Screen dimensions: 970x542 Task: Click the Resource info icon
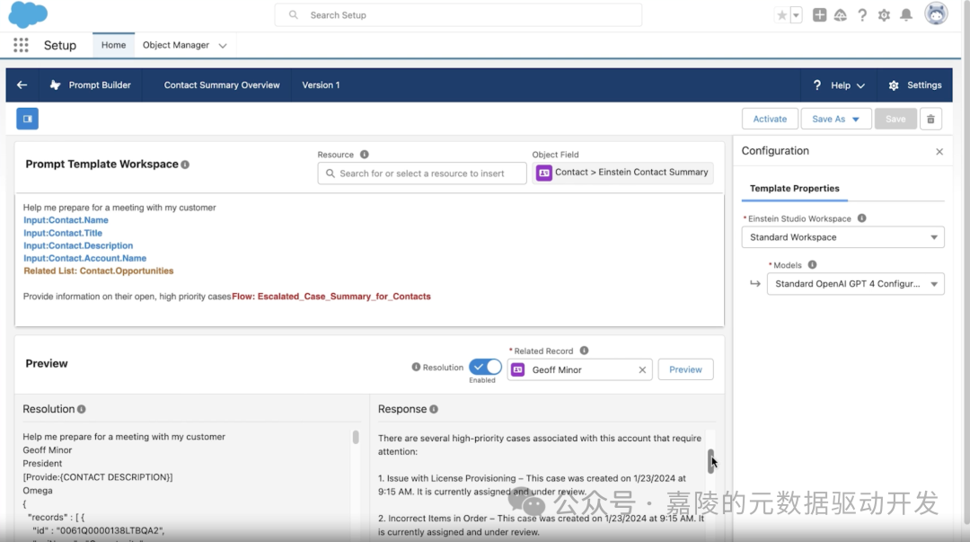[365, 155]
